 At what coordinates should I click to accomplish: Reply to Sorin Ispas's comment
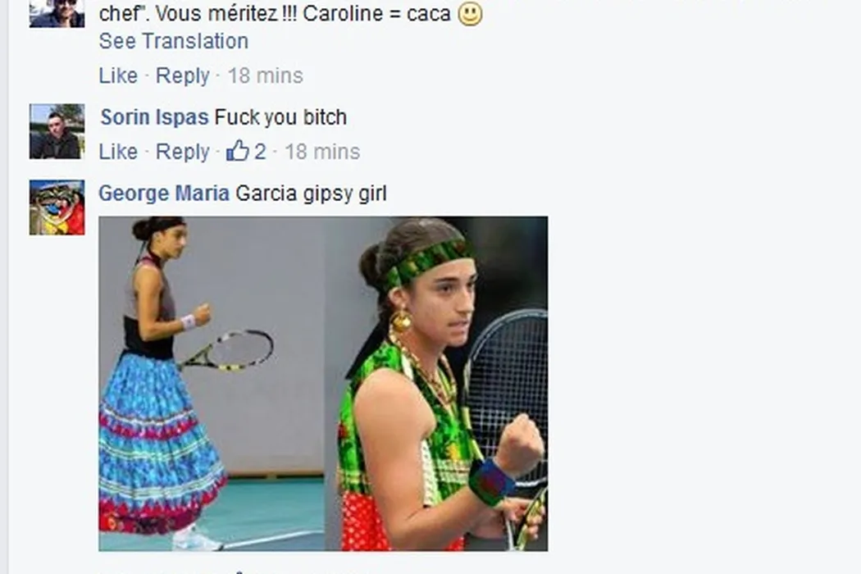pyautogui.click(x=182, y=151)
